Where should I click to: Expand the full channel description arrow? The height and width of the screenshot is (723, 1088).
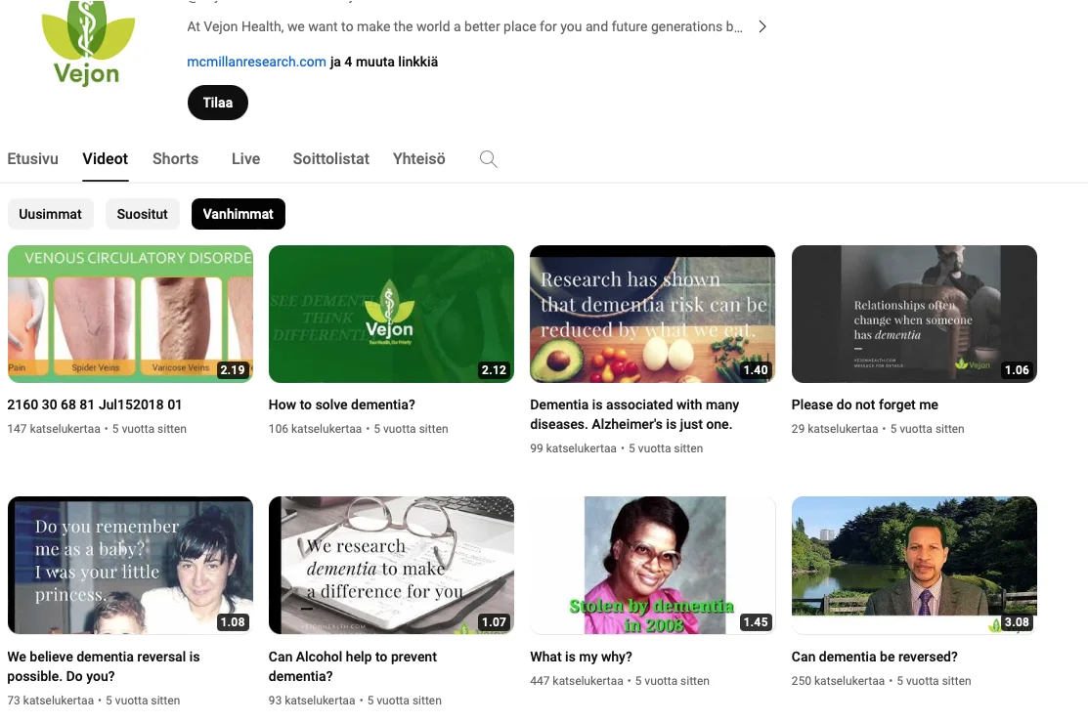coord(762,26)
